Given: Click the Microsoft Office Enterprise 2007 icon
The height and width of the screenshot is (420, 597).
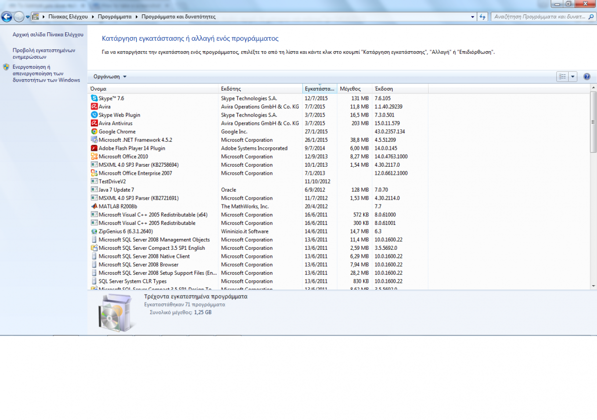Looking at the screenshot, I should 94,173.
